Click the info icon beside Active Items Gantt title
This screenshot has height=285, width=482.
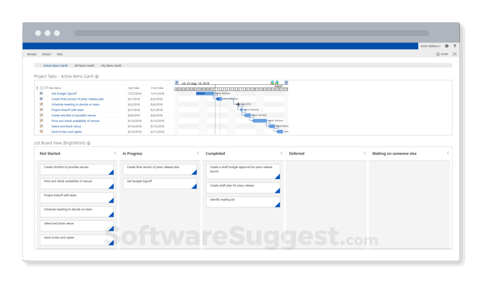tap(97, 76)
